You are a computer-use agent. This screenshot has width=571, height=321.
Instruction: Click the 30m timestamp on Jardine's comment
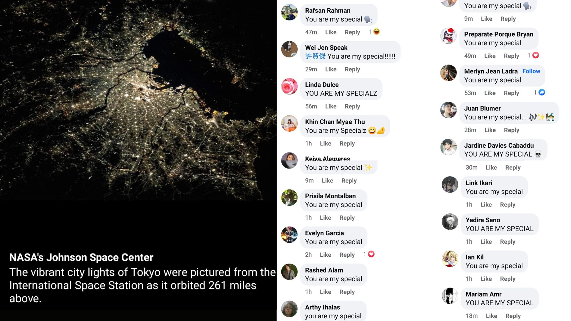click(471, 168)
